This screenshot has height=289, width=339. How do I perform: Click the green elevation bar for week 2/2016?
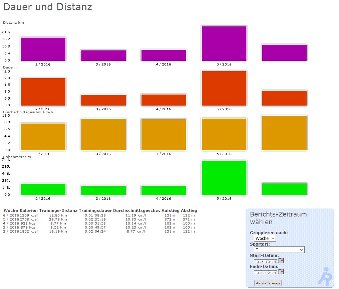(x=43, y=189)
